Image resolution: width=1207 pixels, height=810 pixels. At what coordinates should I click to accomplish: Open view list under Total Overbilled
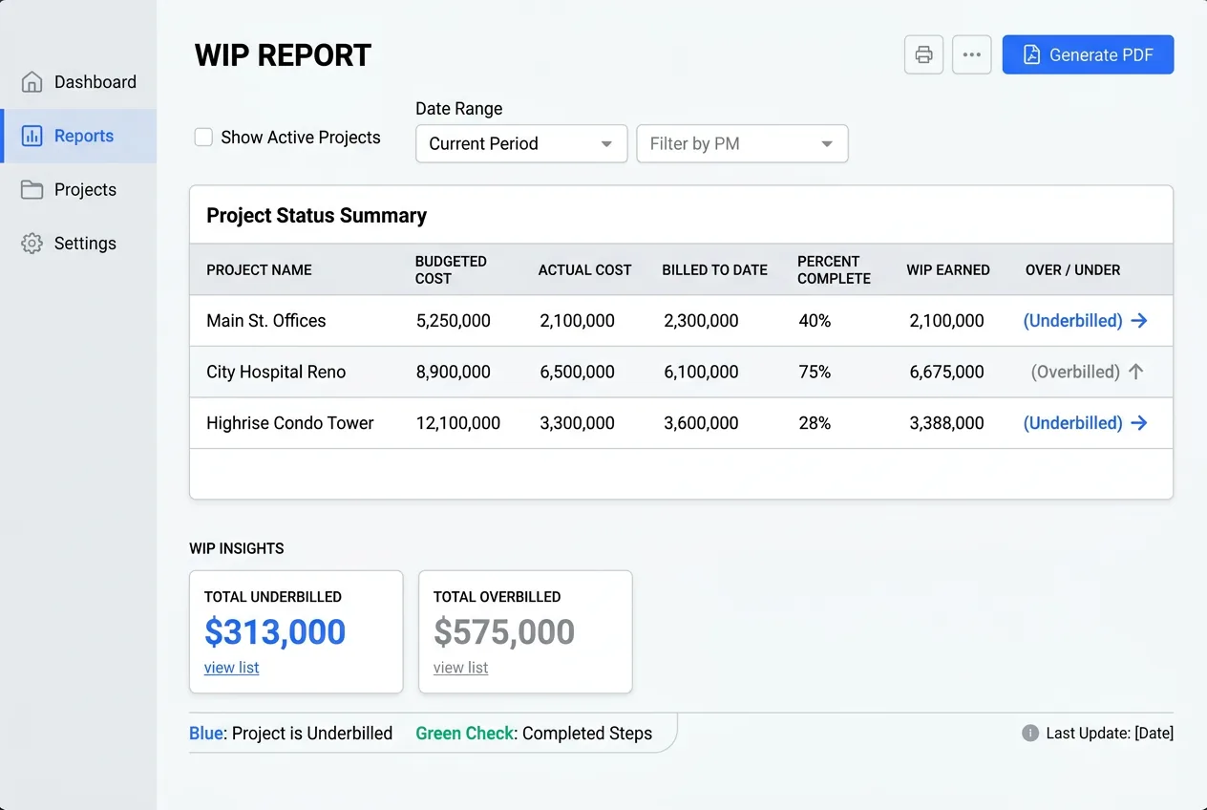point(460,667)
